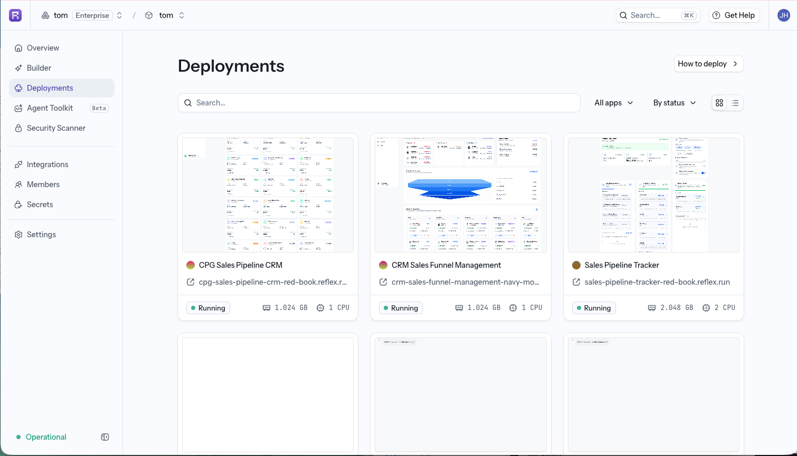Focus the top bar Search box
This screenshot has width=797, height=456.
coord(658,15)
